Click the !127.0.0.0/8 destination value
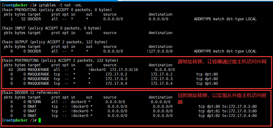Viewport: 273px width, 128px height. (160, 51)
